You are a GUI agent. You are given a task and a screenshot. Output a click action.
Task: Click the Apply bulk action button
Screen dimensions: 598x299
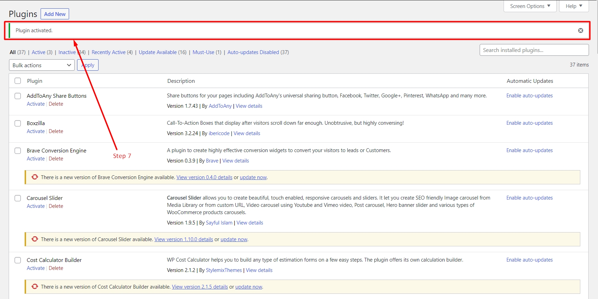88,65
